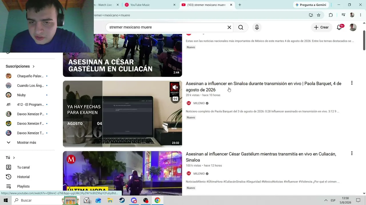Viewport: 366px width, 205px height.
Task: Expand the Suscripciones section
Action: [20, 66]
